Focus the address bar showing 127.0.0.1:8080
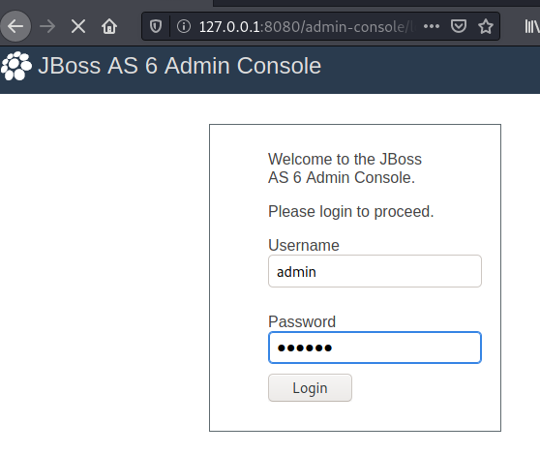Image resolution: width=540 pixels, height=454 pixels. coord(305,26)
